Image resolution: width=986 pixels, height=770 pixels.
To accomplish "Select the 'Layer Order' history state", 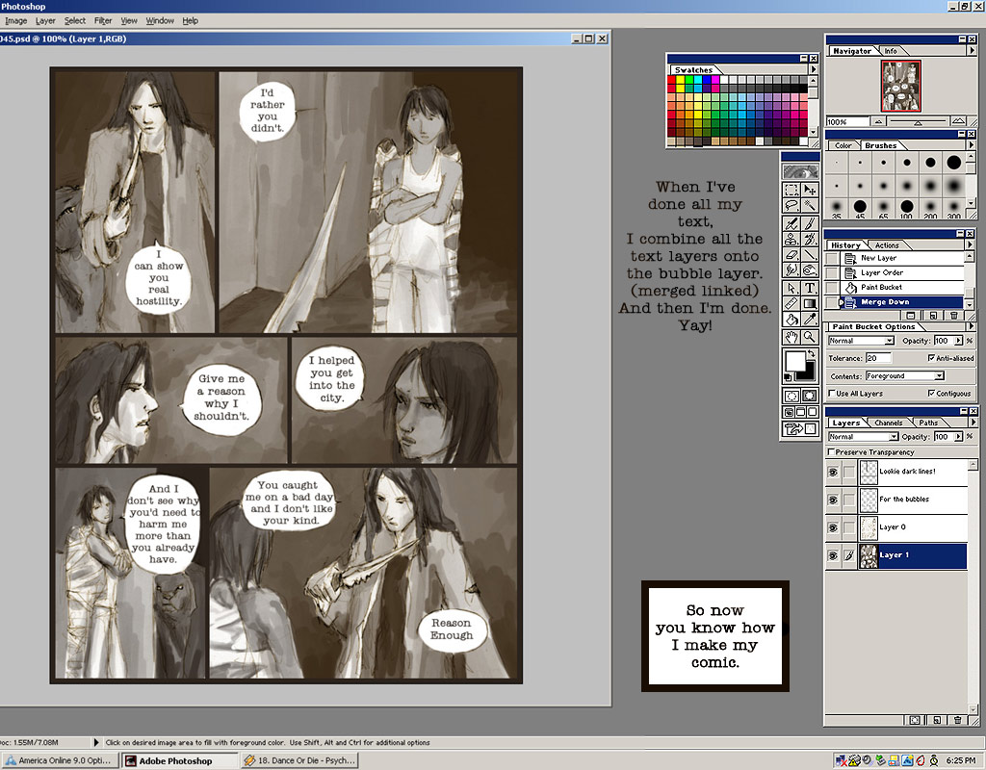I will [902, 272].
